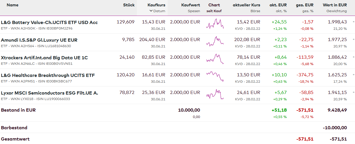Open Lyxor MSCI Semiconductors ESG link

[49, 93]
